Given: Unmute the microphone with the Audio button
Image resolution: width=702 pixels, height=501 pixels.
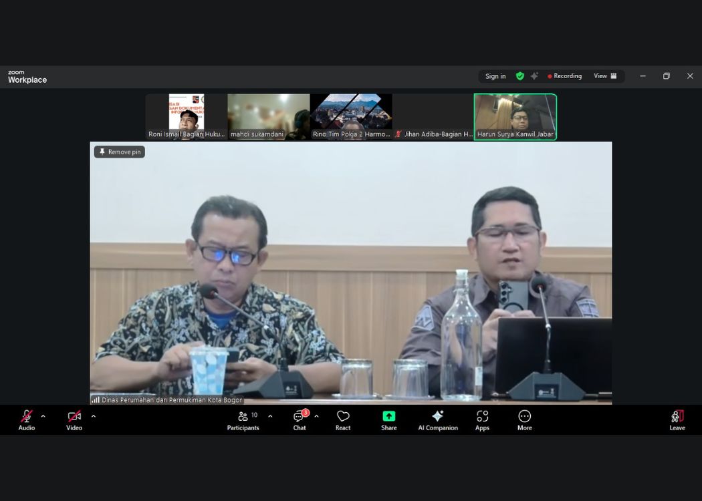Looking at the screenshot, I should pos(27,420).
